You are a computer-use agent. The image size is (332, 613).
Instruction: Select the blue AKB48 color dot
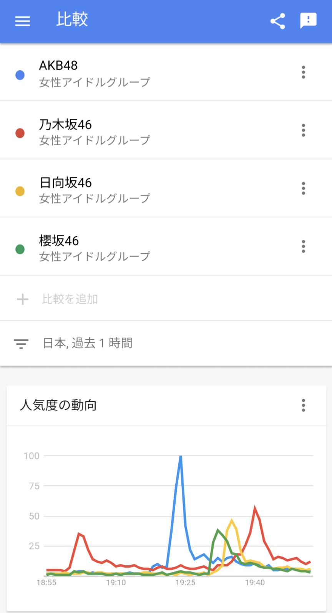[x=20, y=75]
